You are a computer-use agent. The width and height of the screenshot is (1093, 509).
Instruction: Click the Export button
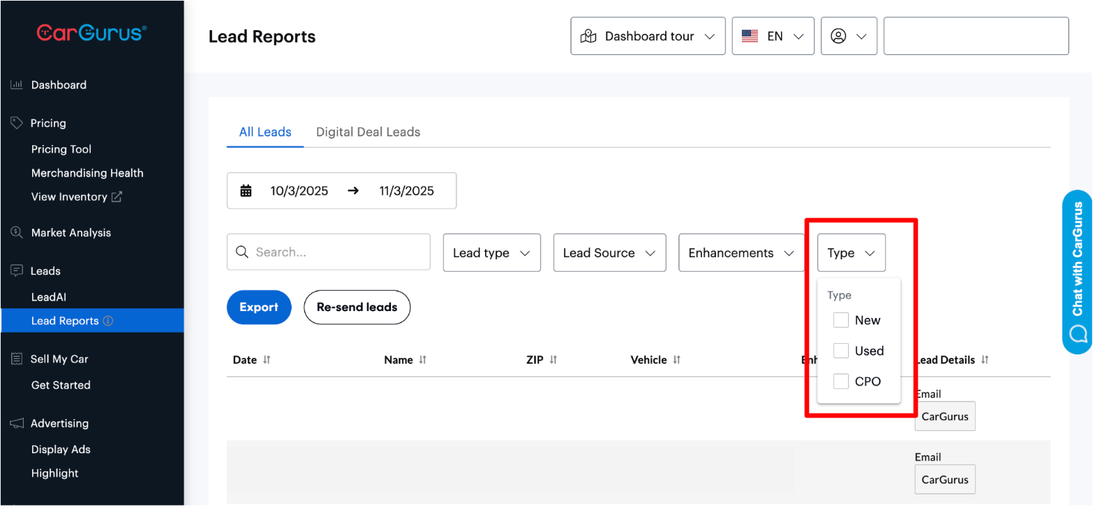[x=259, y=307]
